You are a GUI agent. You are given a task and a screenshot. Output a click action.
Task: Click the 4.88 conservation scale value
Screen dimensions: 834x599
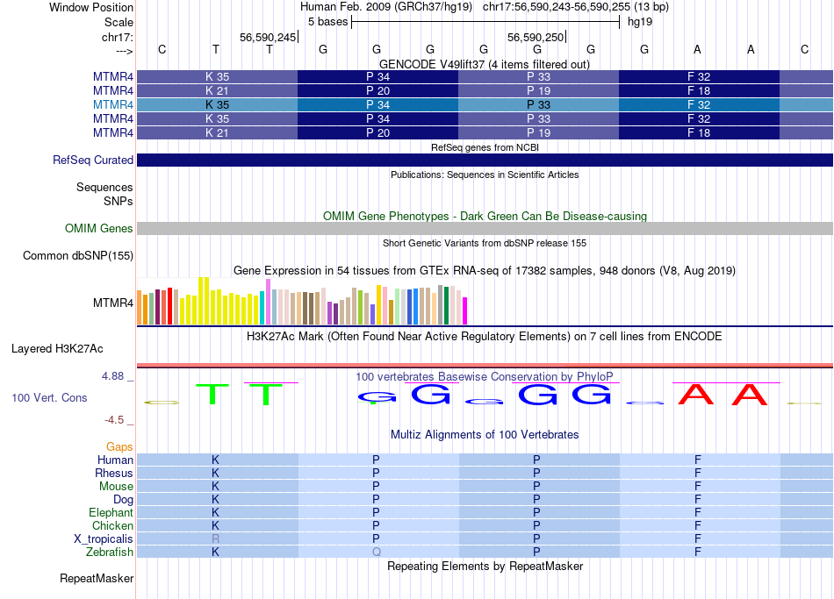[x=112, y=376]
